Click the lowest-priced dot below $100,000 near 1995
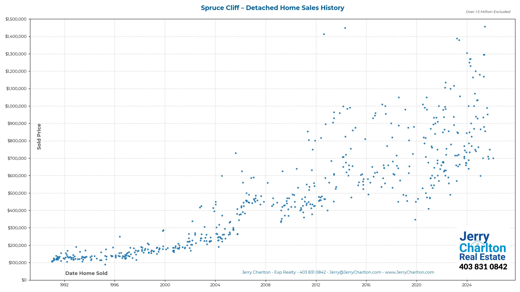This screenshot has height=292, width=520. coord(105,265)
